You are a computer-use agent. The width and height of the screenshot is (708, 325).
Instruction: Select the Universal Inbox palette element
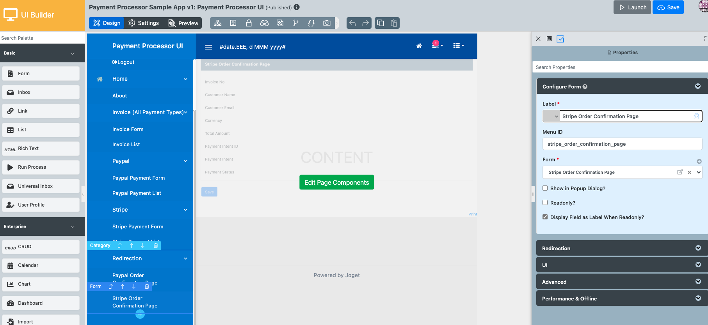(x=41, y=186)
